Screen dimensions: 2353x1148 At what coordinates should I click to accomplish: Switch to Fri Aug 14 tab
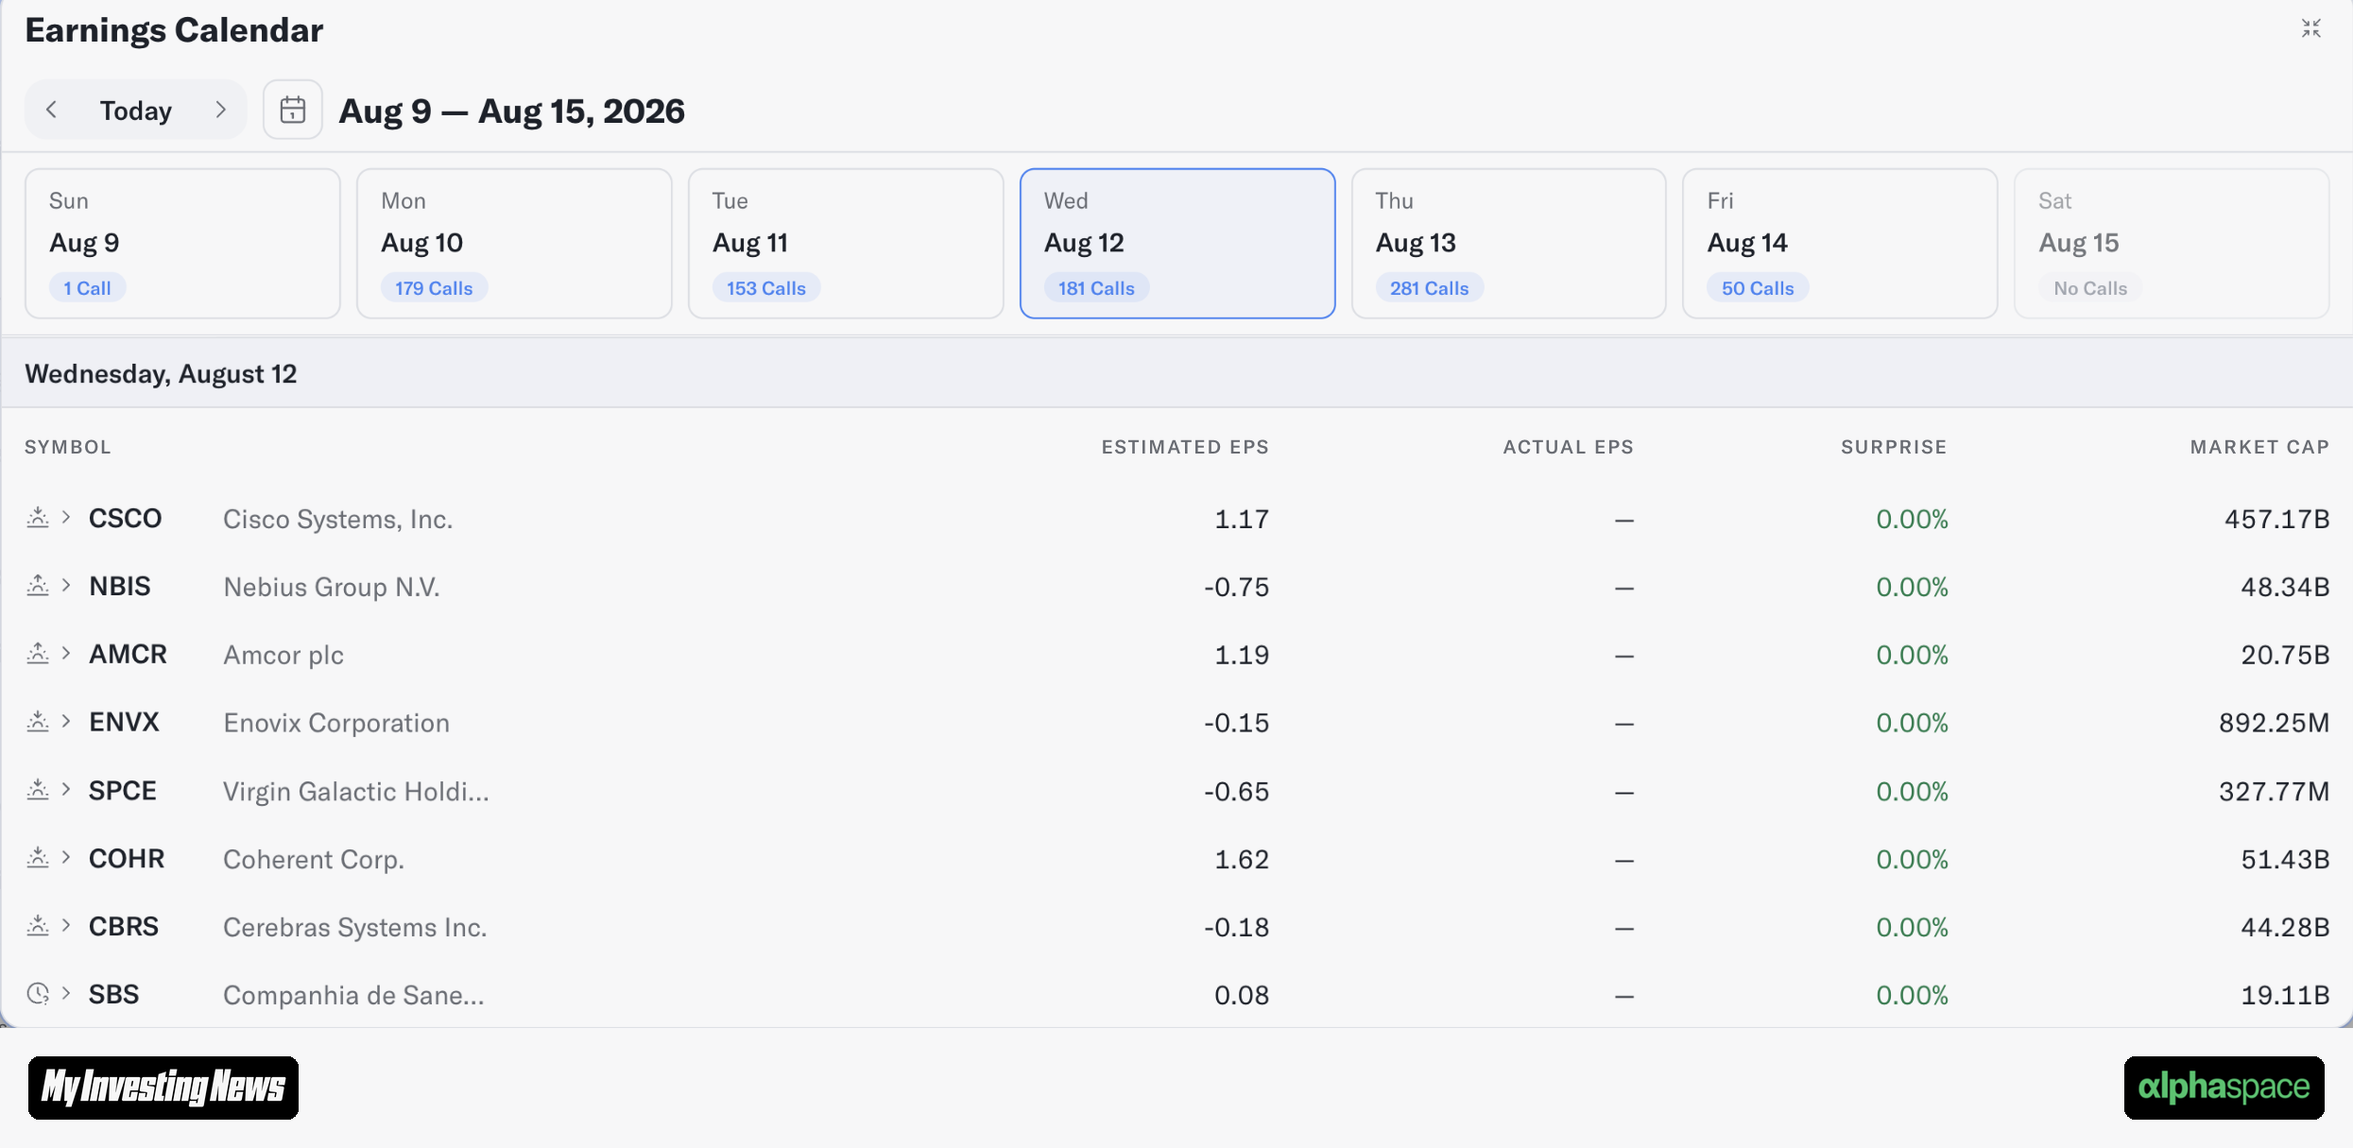(x=1840, y=244)
